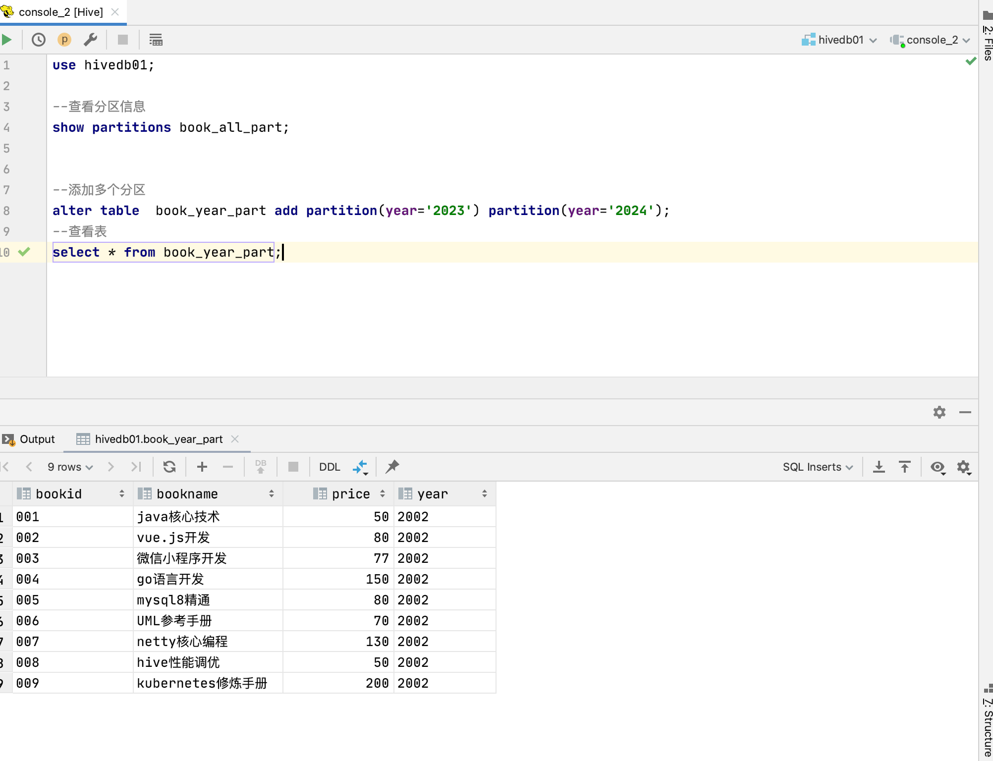Expand the 9 rows page size dropdown

coord(70,467)
